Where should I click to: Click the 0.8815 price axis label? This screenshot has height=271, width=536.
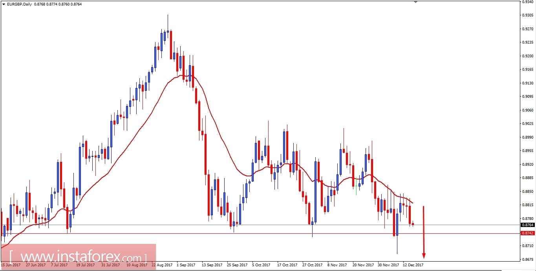point(528,205)
